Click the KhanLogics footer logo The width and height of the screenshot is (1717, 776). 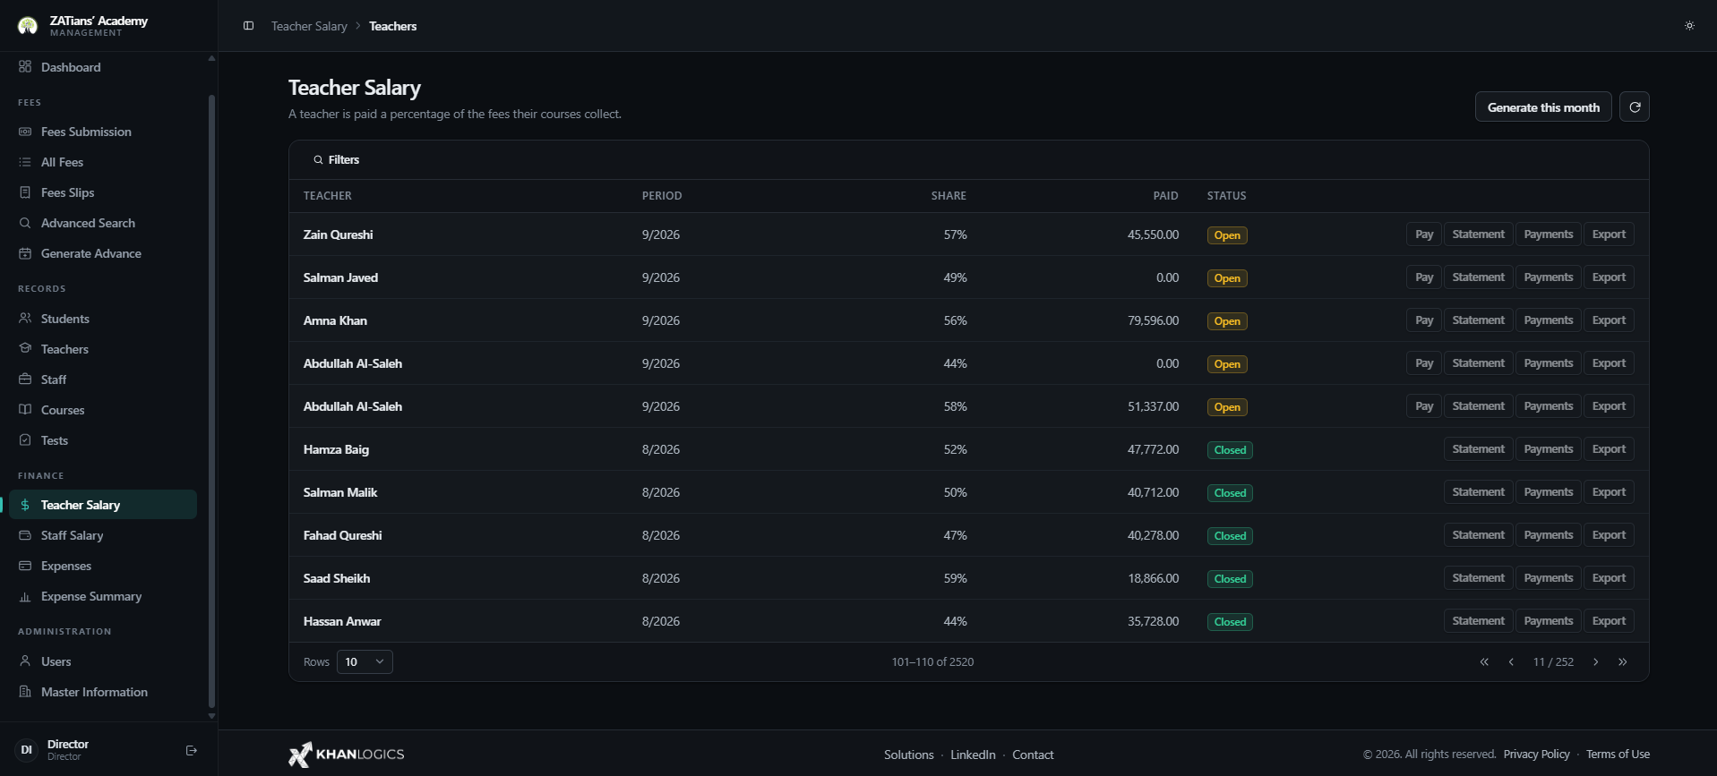coord(347,755)
